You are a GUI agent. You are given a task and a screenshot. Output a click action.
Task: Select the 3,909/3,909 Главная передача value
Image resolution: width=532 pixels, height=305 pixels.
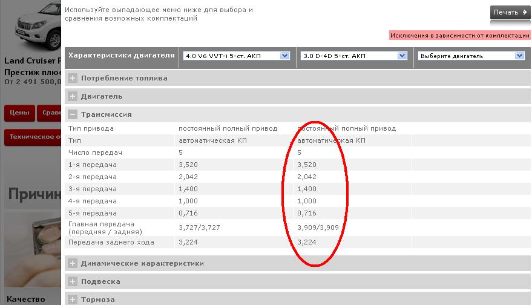(317, 228)
